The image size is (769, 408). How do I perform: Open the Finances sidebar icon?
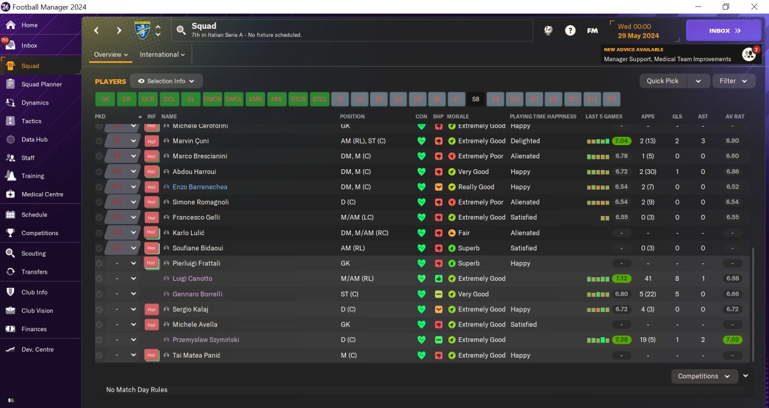click(10, 329)
